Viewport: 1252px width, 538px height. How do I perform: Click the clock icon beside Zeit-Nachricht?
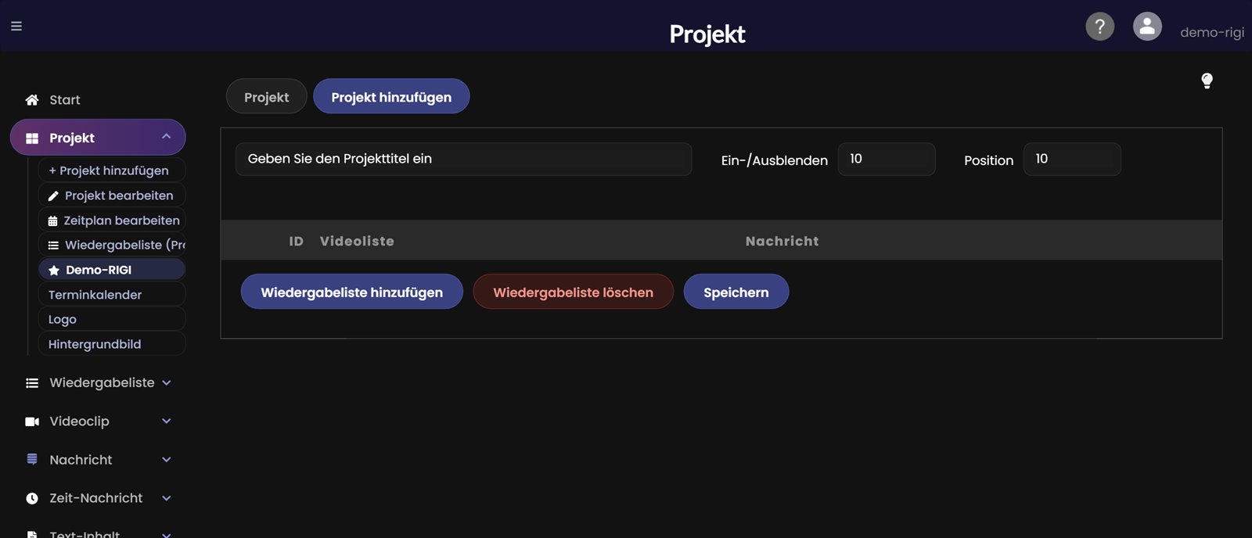(32, 498)
